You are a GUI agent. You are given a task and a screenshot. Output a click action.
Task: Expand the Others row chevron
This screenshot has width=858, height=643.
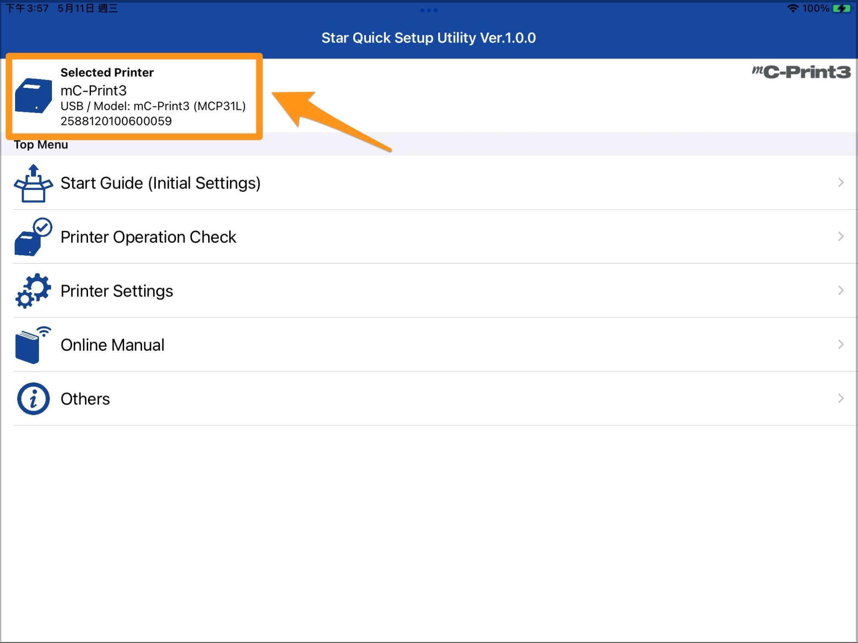point(841,399)
